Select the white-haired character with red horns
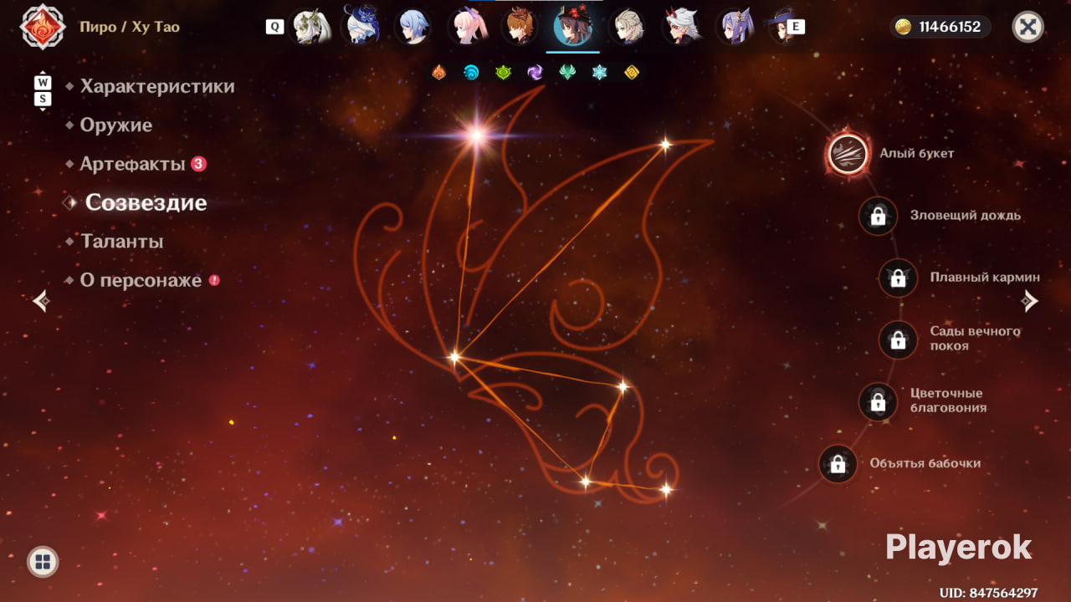Image resolution: width=1071 pixels, height=602 pixels. (x=681, y=27)
